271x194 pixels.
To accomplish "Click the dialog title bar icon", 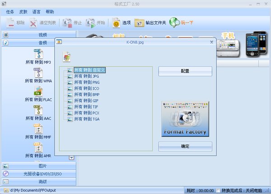I will pyautogui.click(x=59, y=42).
